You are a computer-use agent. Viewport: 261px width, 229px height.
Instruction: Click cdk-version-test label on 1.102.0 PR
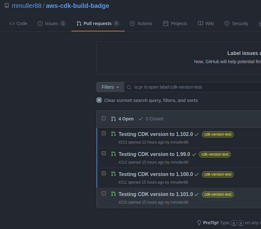pos(218,134)
